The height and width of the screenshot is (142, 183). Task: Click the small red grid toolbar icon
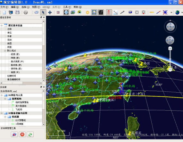point(58,12)
